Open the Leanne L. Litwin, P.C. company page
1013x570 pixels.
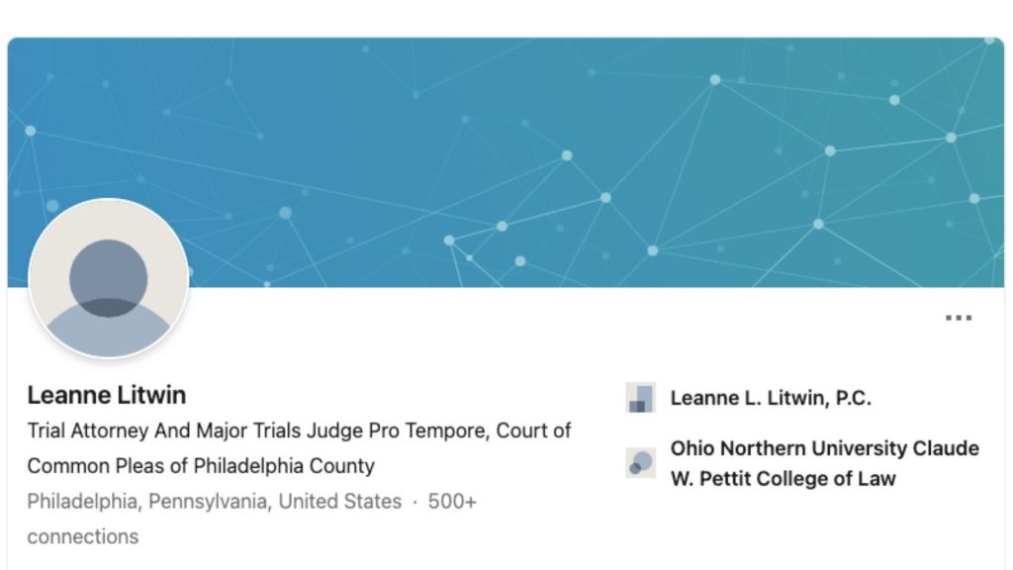pyautogui.click(x=770, y=399)
